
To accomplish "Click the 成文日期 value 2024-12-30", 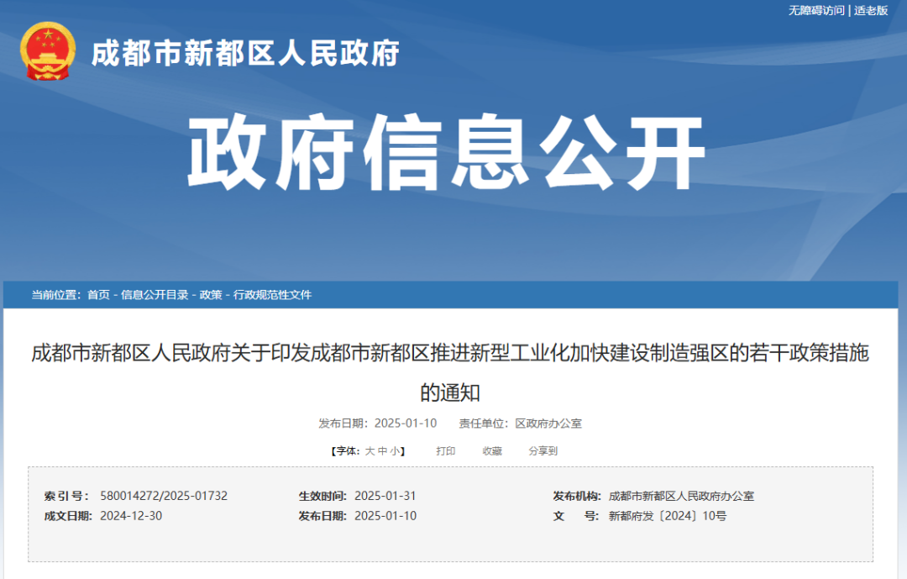I will pos(131,516).
